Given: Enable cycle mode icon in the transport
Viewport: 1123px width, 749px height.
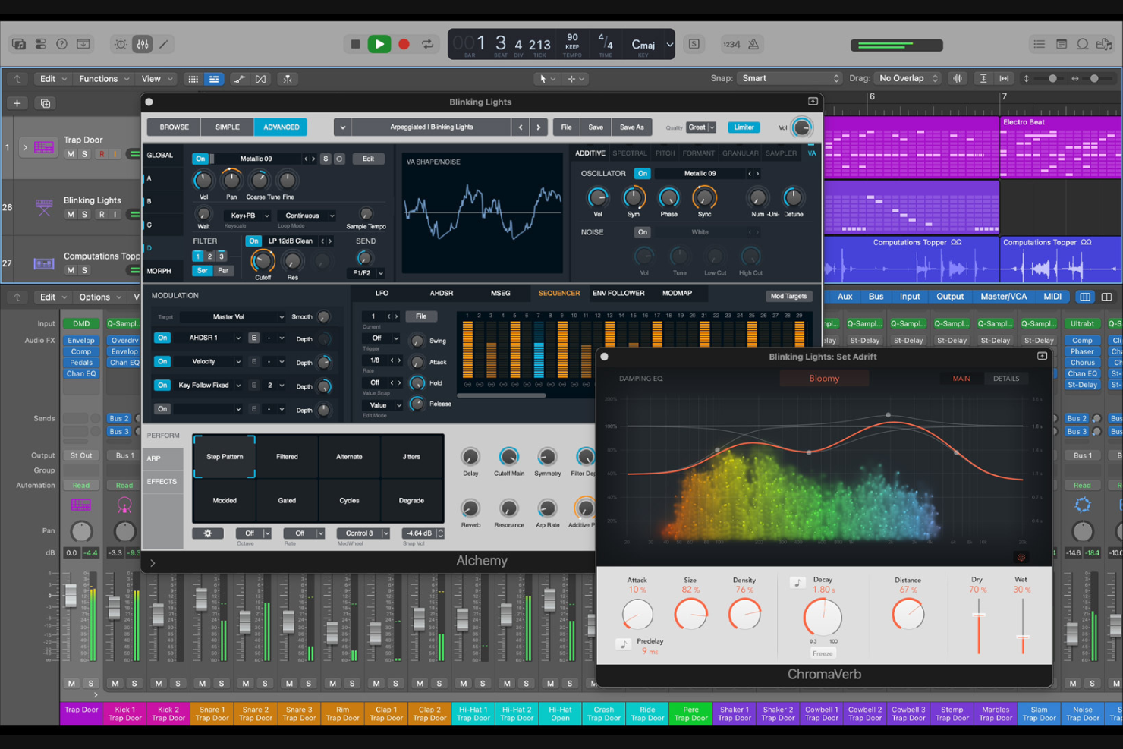Looking at the screenshot, I should coord(427,44).
